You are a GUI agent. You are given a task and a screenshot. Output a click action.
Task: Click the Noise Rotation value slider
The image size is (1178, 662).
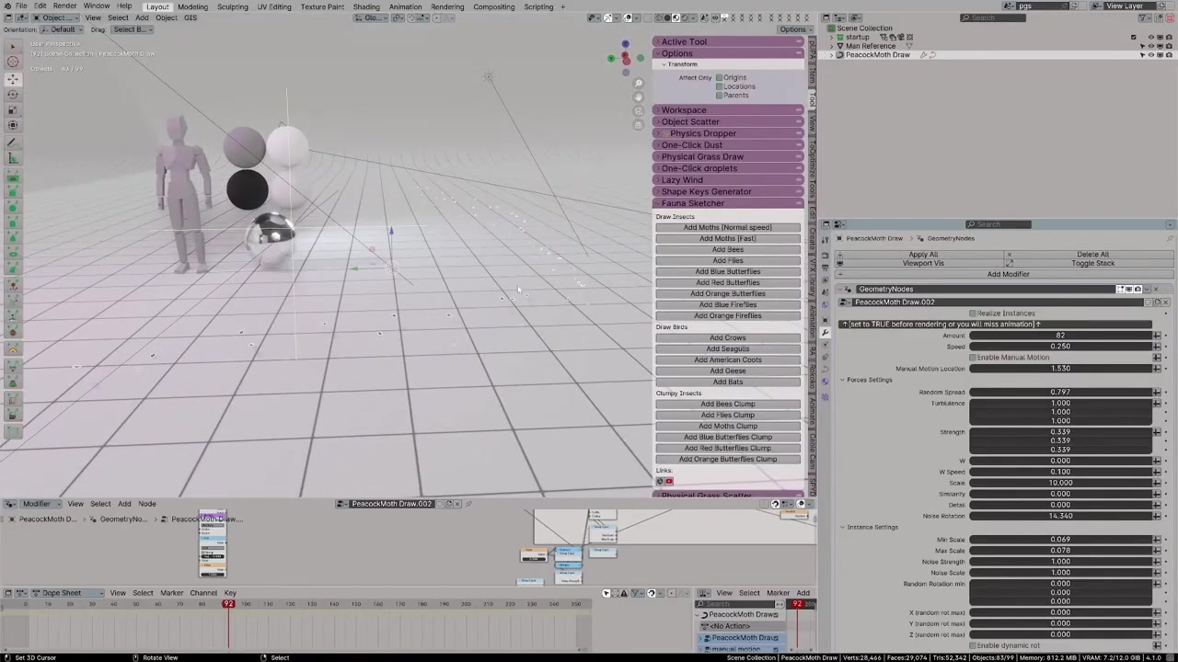[1060, 516]
